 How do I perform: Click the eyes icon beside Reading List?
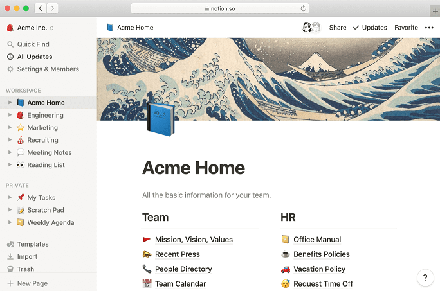pyautogui.click(x=21, y=165)
